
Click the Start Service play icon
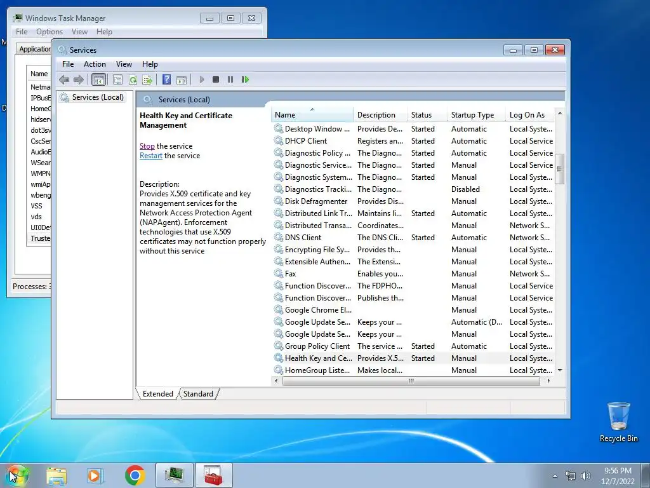tap(201, 79)
